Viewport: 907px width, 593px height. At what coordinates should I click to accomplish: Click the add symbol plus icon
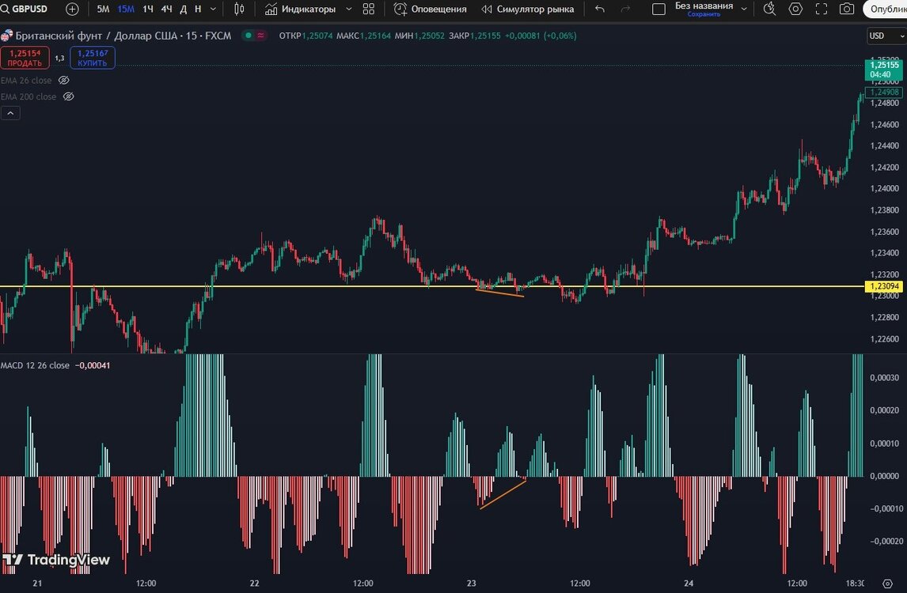[x=72, y=9]
